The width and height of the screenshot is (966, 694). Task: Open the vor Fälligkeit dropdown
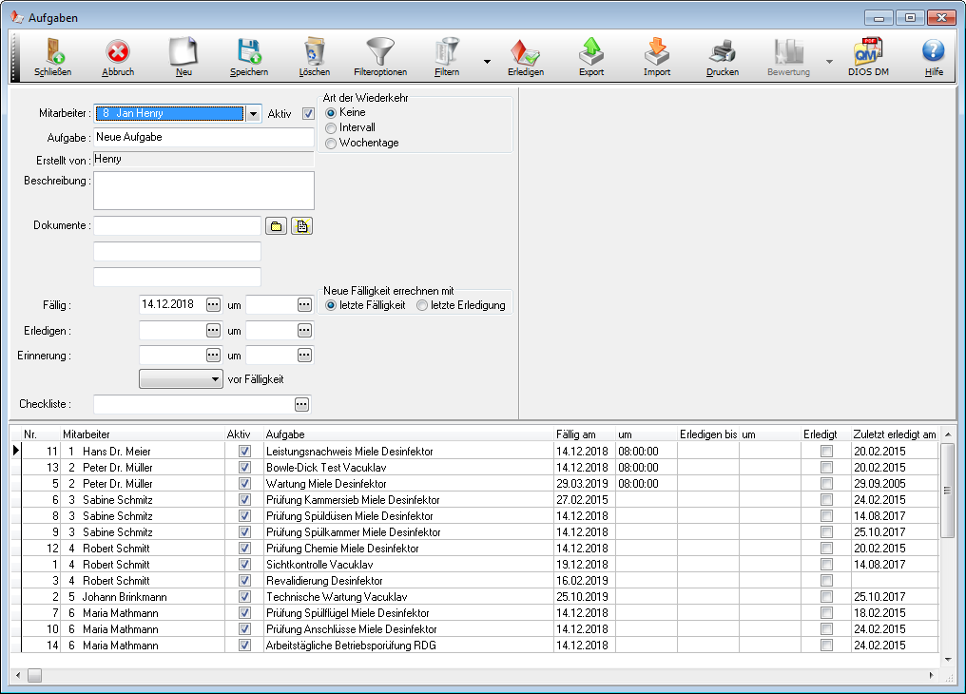click(x=181, y=378)
